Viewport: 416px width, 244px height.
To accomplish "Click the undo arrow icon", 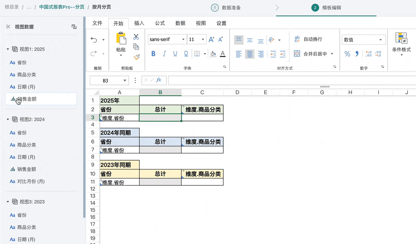I will [x=94, y=40].
